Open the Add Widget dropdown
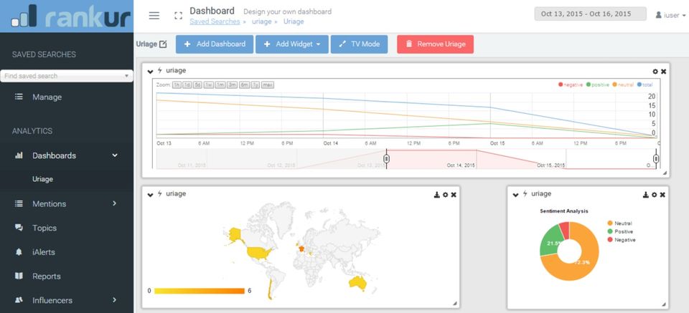This screenshot has height=313, width=689. tap(292, 44)
